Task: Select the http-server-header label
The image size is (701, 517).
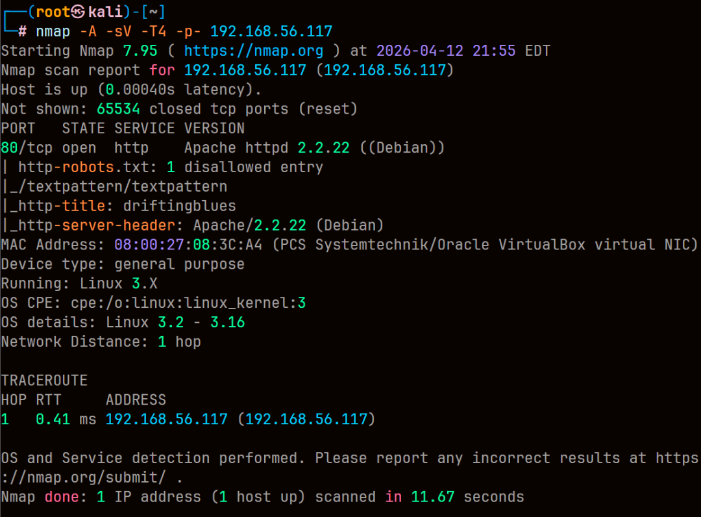Action: [97, 225]
